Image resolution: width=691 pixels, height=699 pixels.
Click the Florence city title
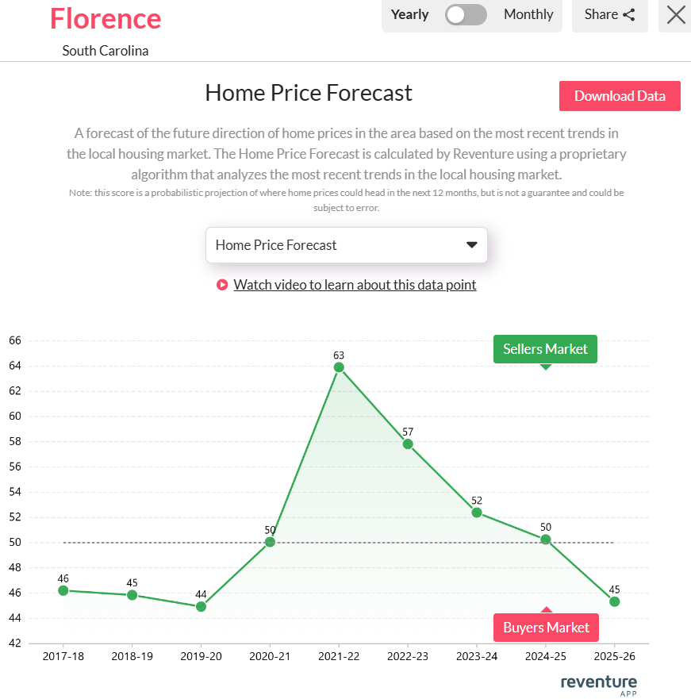[x=106, y=19]
